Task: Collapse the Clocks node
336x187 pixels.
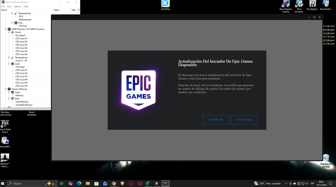Action: [x=9, y=32]
